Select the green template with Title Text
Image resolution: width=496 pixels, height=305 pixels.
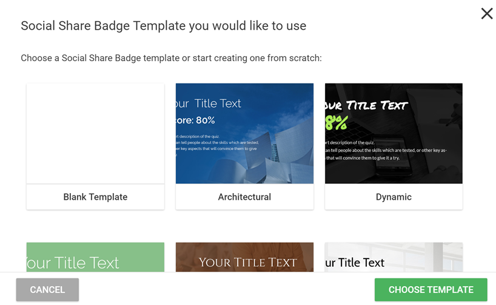95,257
